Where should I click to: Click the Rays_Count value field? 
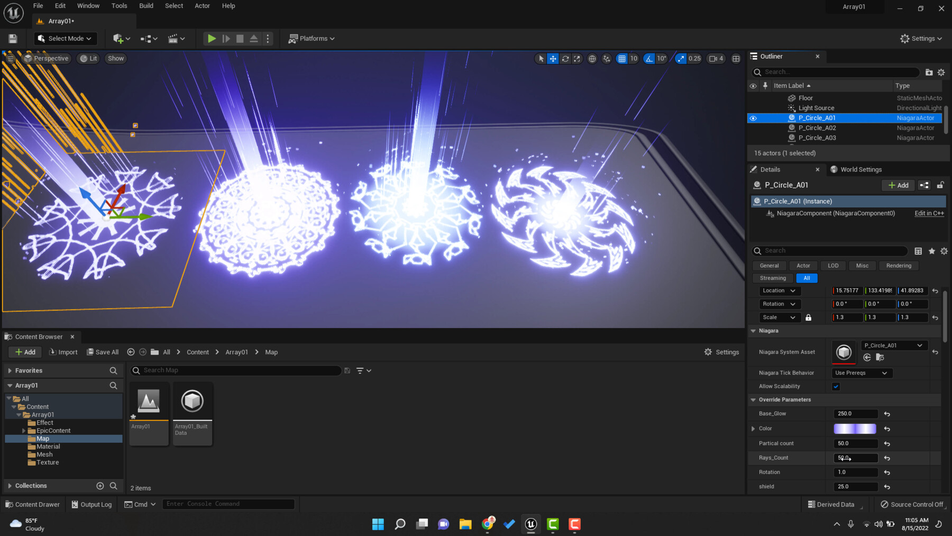point(855,458)
